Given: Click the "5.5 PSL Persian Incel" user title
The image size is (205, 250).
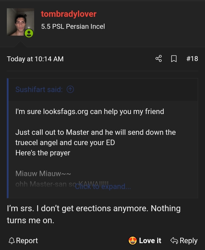Looking at the screenshot, I should (73, 27).
